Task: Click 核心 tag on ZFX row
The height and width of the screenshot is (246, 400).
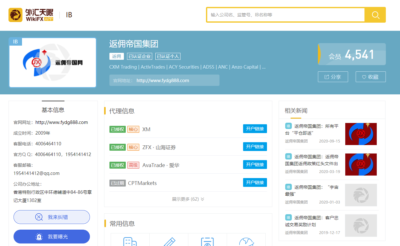Action: 133,147
